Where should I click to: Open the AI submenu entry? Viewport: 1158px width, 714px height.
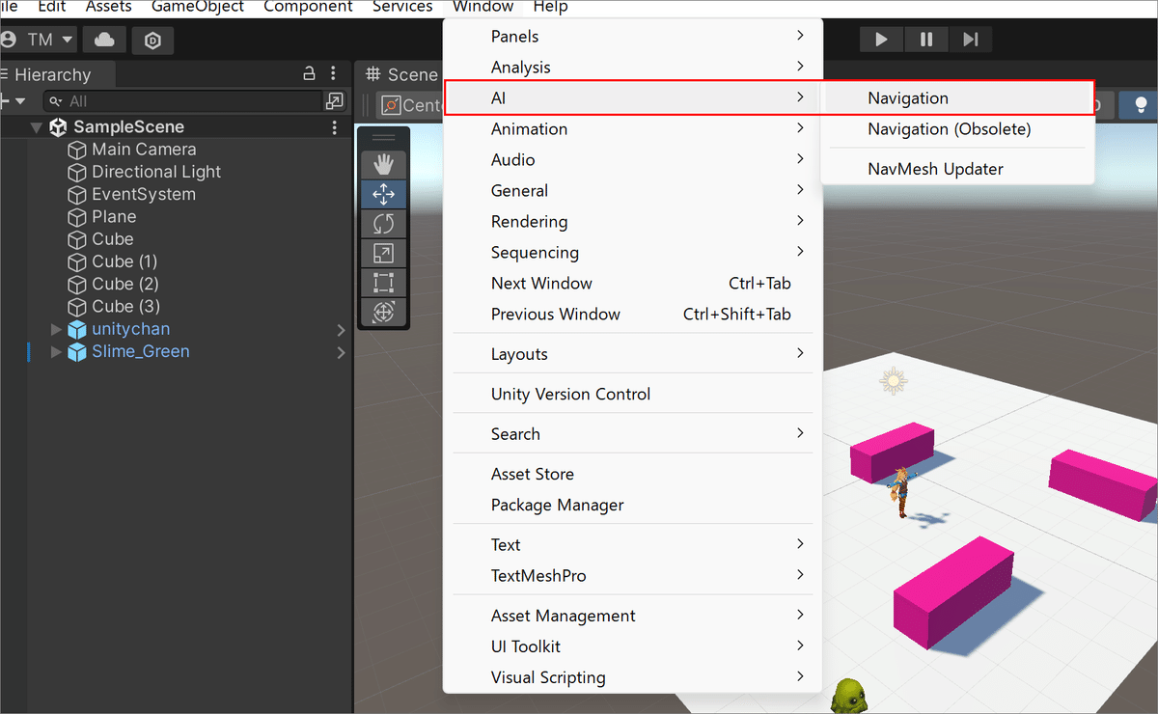632,98
